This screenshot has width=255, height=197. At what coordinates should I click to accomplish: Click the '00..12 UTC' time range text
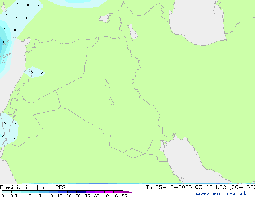(211, 187)
